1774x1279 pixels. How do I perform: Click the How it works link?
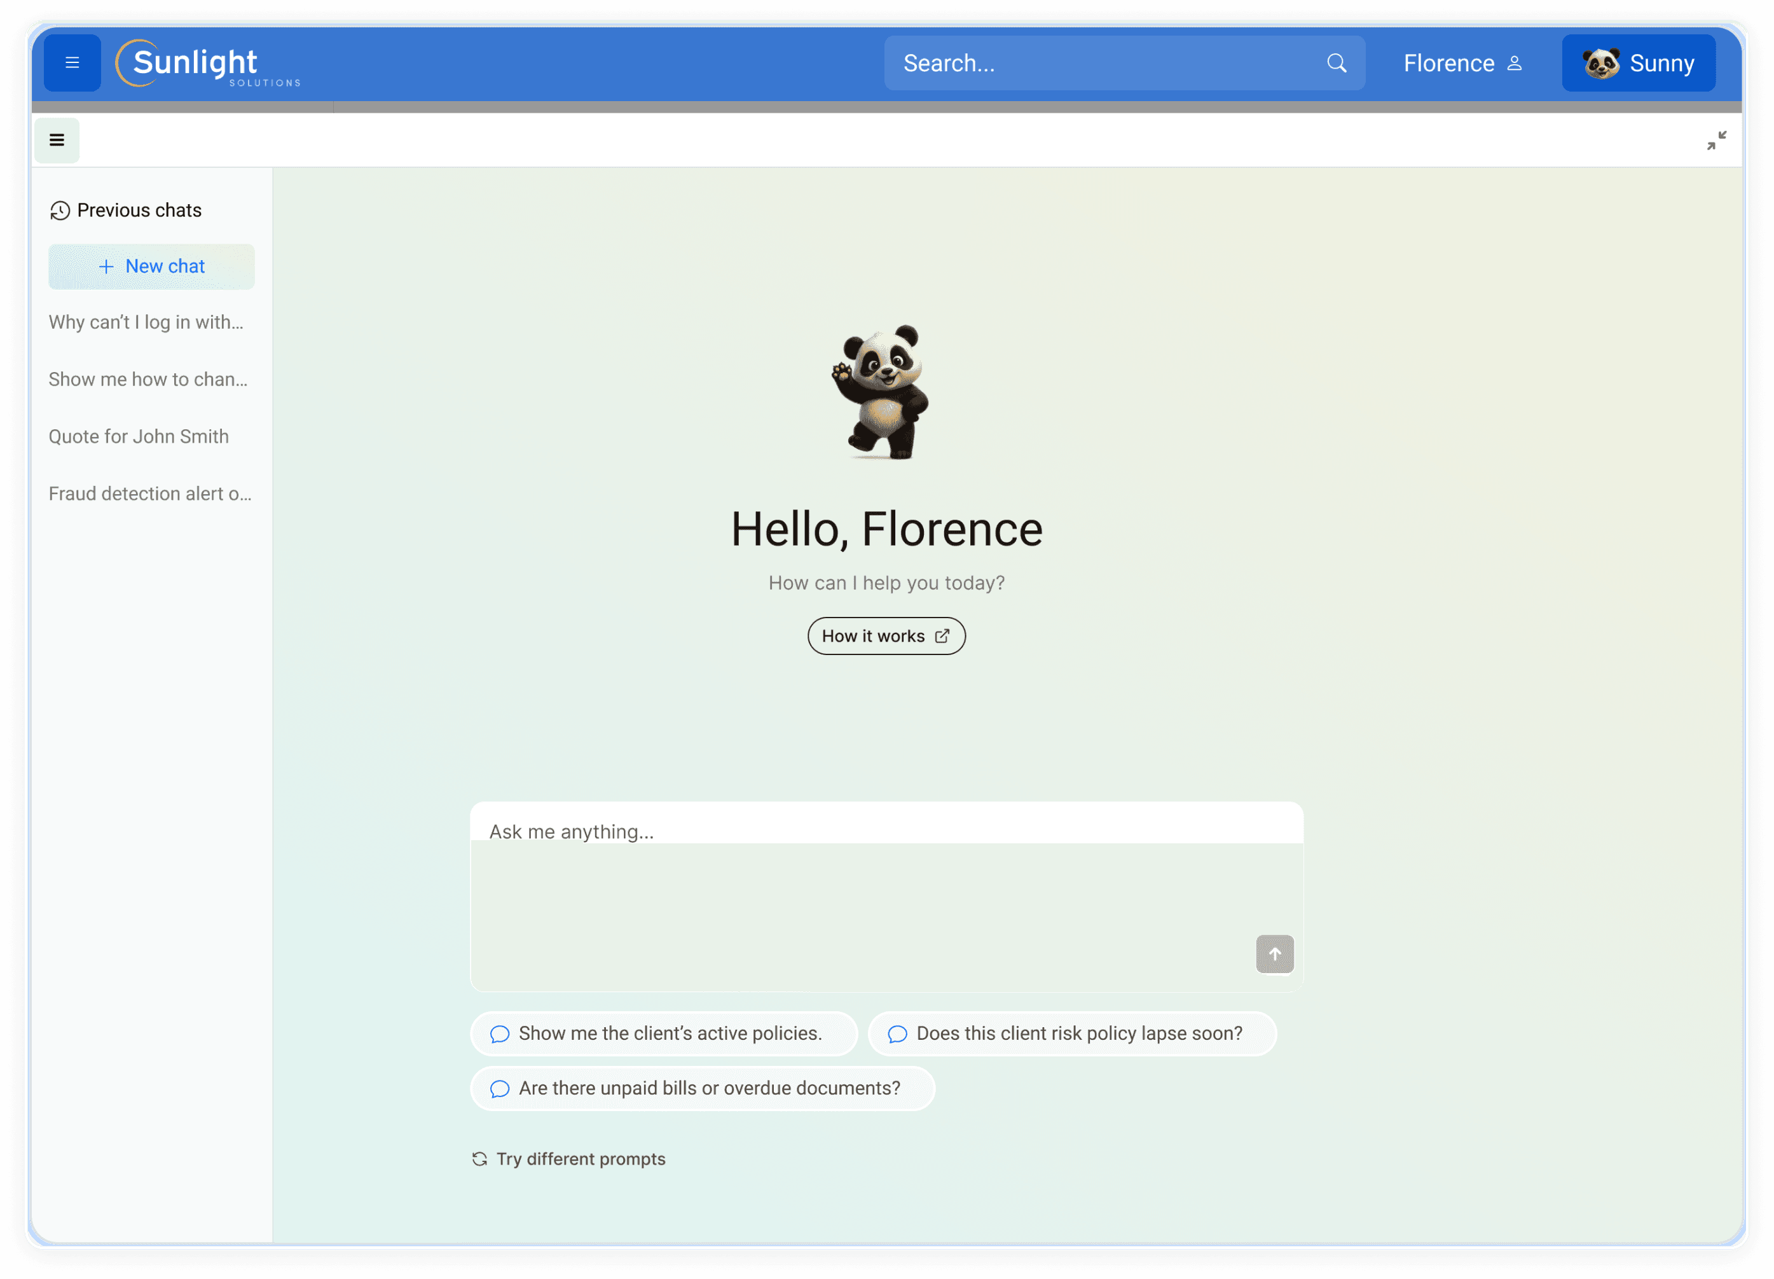[886, 636]
